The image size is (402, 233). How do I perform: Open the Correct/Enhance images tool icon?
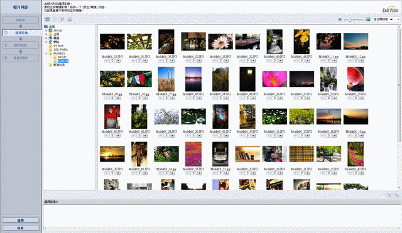click(x=62, y=19)
